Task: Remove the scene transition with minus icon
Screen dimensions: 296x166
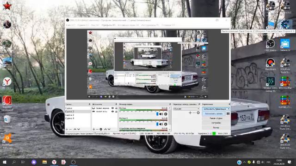Action: tap(194, 113)
